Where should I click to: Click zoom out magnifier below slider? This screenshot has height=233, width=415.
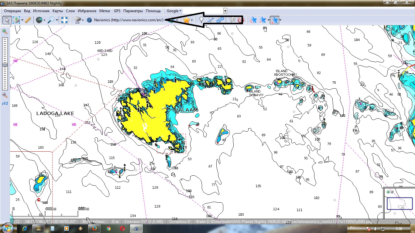tap(5, 95)
